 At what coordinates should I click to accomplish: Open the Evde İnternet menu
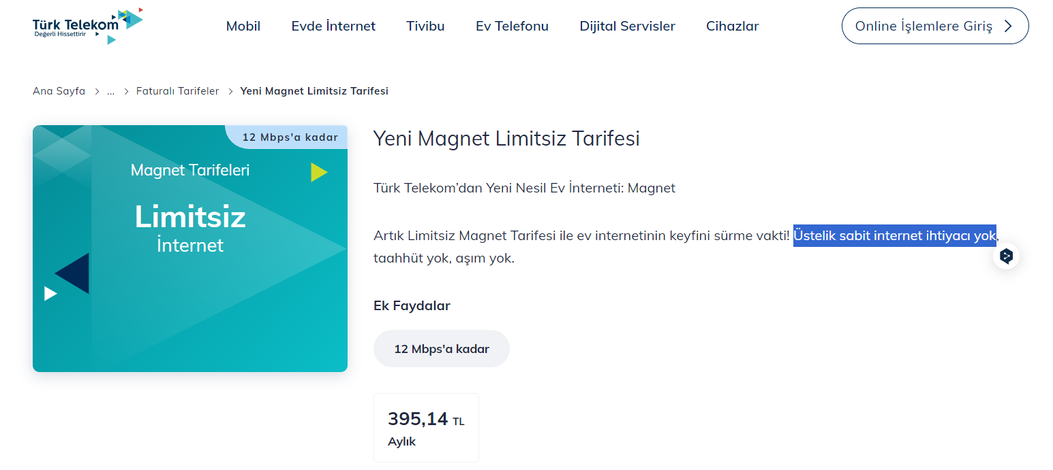[333, 27]
